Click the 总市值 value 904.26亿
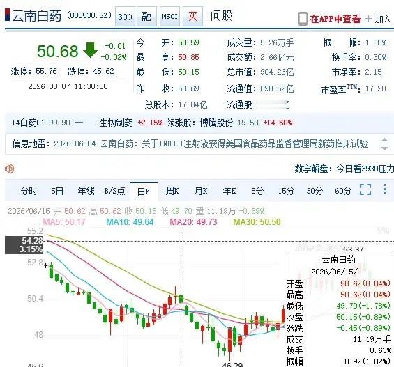Image resolution: width=394 pixels, height=367 pixels. pyautogui.click(x=277, y=72)
